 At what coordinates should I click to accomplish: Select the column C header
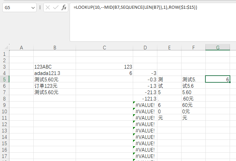(104, 47)
